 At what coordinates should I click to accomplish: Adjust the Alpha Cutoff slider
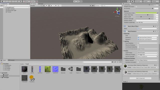click(x=144, y=17)
